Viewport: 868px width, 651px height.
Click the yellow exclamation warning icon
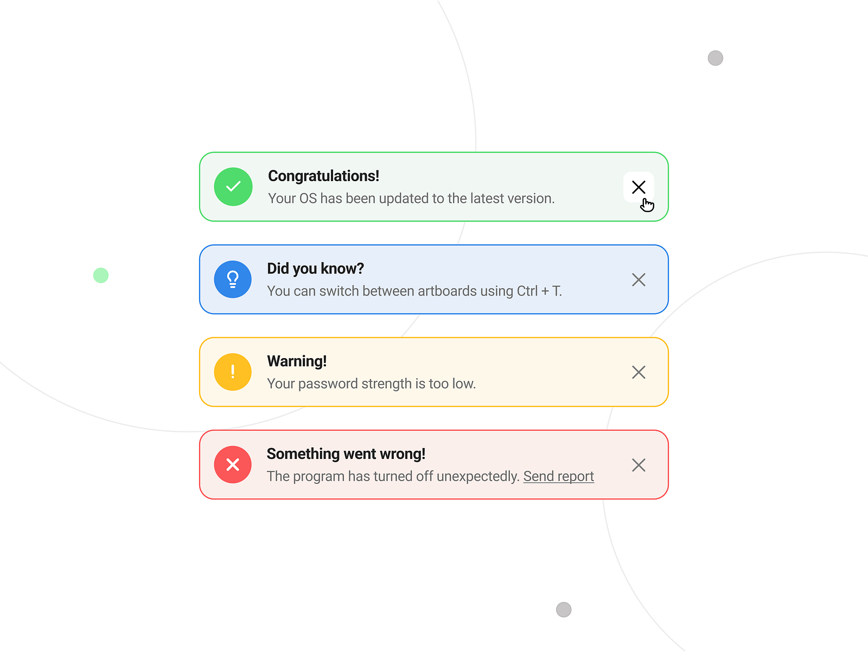233,372
